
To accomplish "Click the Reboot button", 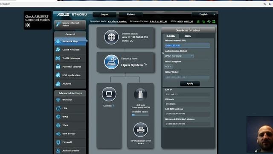I will [x=131, y=14].
